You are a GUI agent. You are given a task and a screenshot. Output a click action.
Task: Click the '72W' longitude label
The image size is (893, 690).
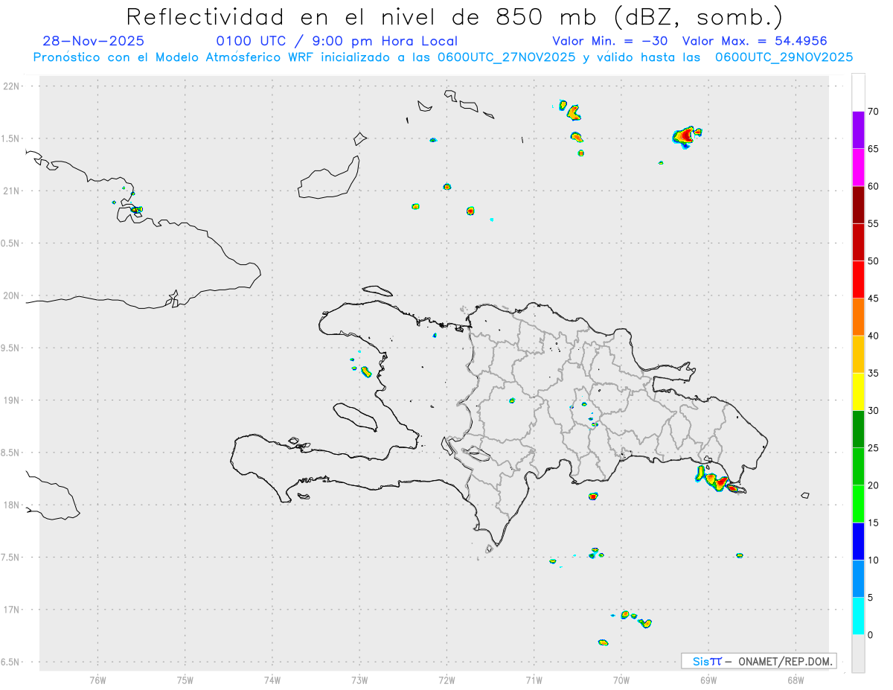(x=446, y=680)
